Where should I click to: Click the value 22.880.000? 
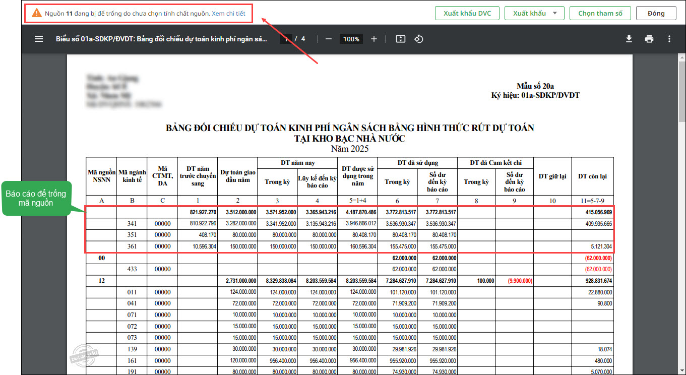tap(599, 292)
